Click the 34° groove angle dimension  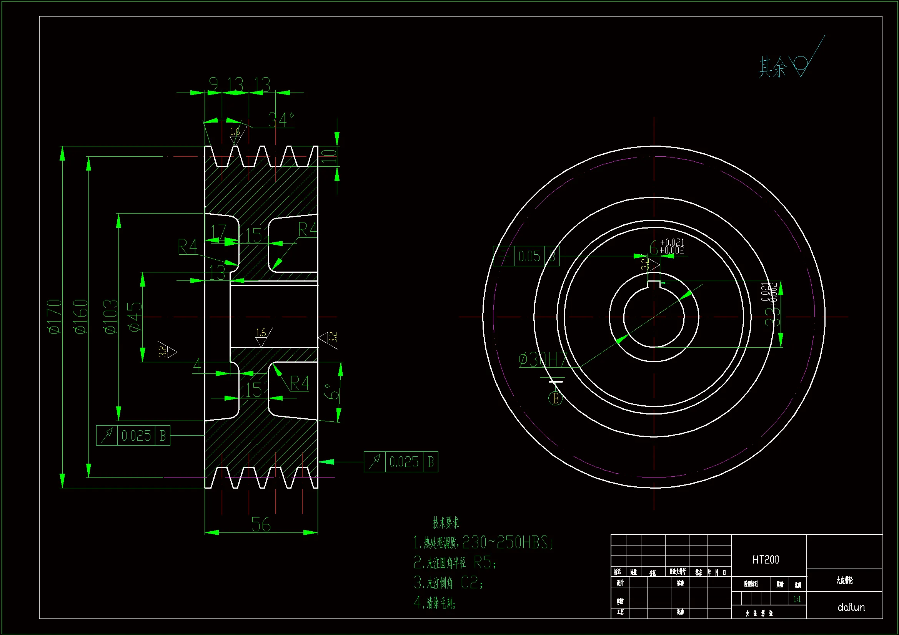pyautogui.click(x=281, y=120)
